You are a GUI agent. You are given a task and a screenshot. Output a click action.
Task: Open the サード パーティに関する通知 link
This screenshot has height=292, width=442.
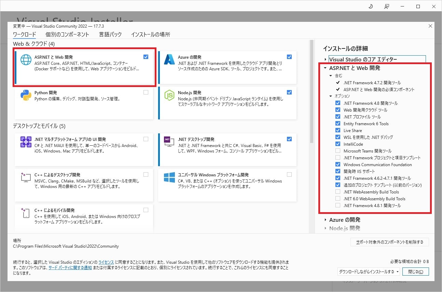(70, 268)
